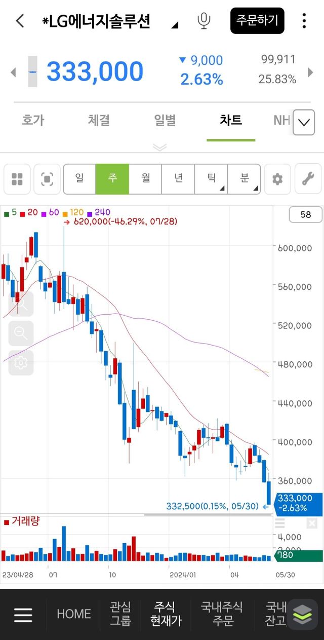Screen dimensions: 324x640
Task: Select the daily (일) chart period
Action: pos(79,179)
